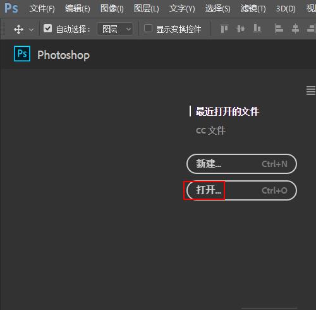Open the 编辑(E) menu
The width and height of the screenshot is (316, 310).
[77, 9]
